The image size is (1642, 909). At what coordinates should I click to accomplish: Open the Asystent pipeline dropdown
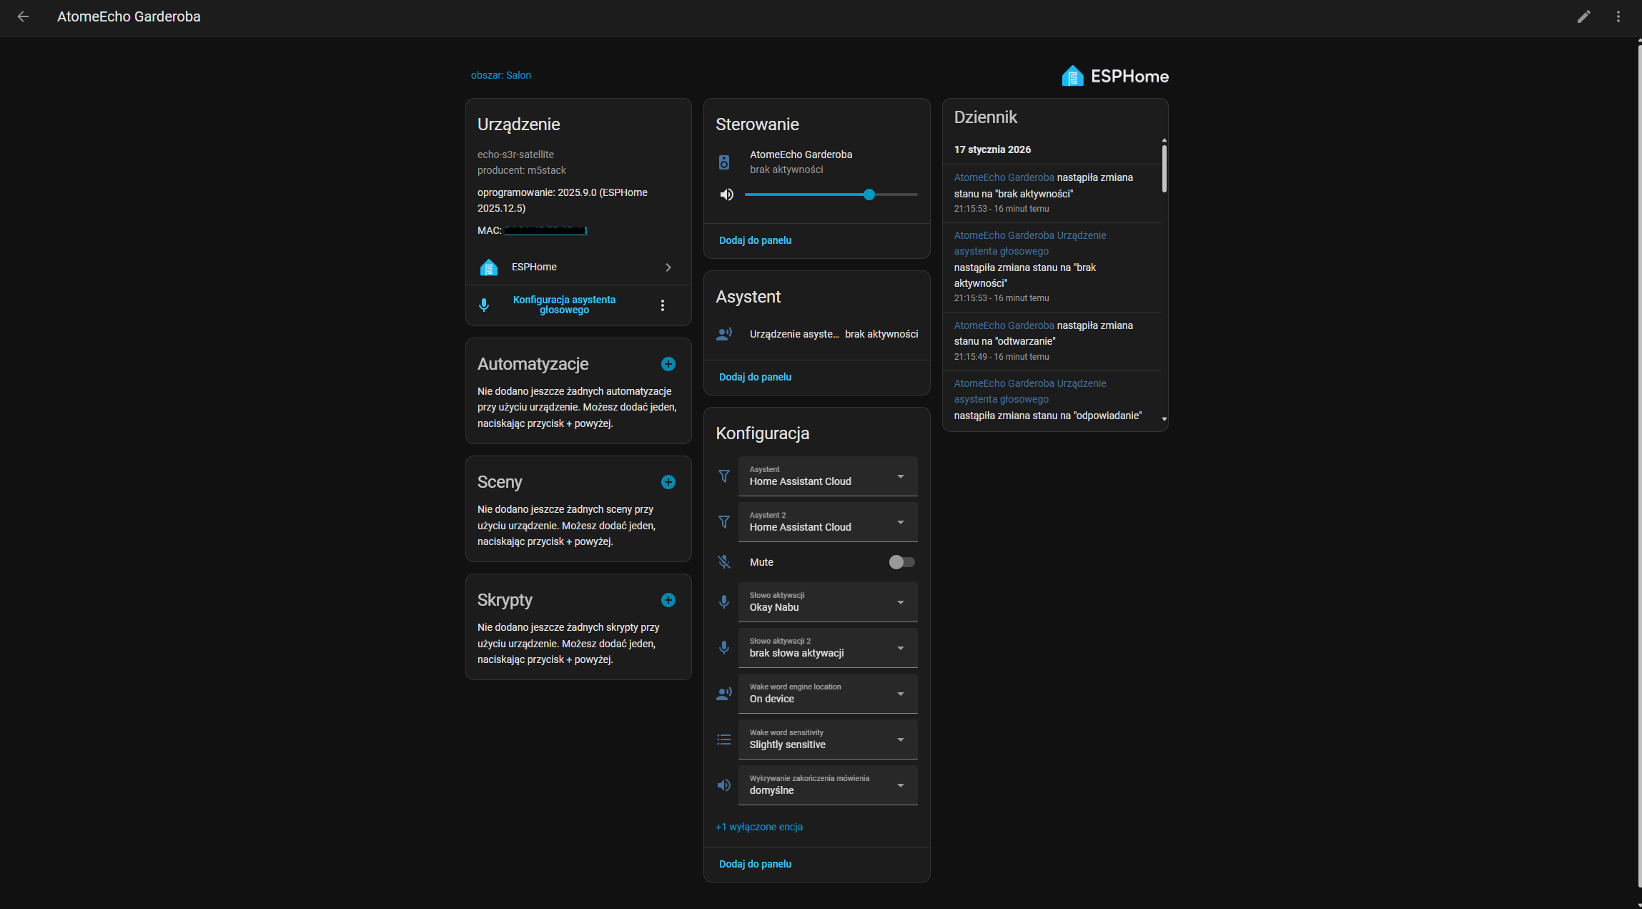(827, 476)
